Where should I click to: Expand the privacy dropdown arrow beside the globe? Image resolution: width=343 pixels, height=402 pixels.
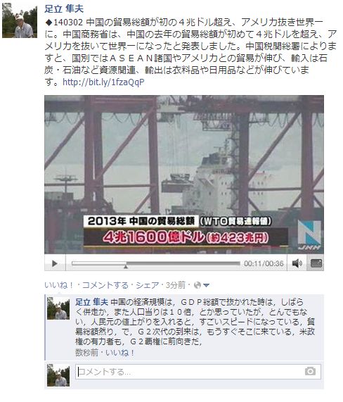[207, 285]
